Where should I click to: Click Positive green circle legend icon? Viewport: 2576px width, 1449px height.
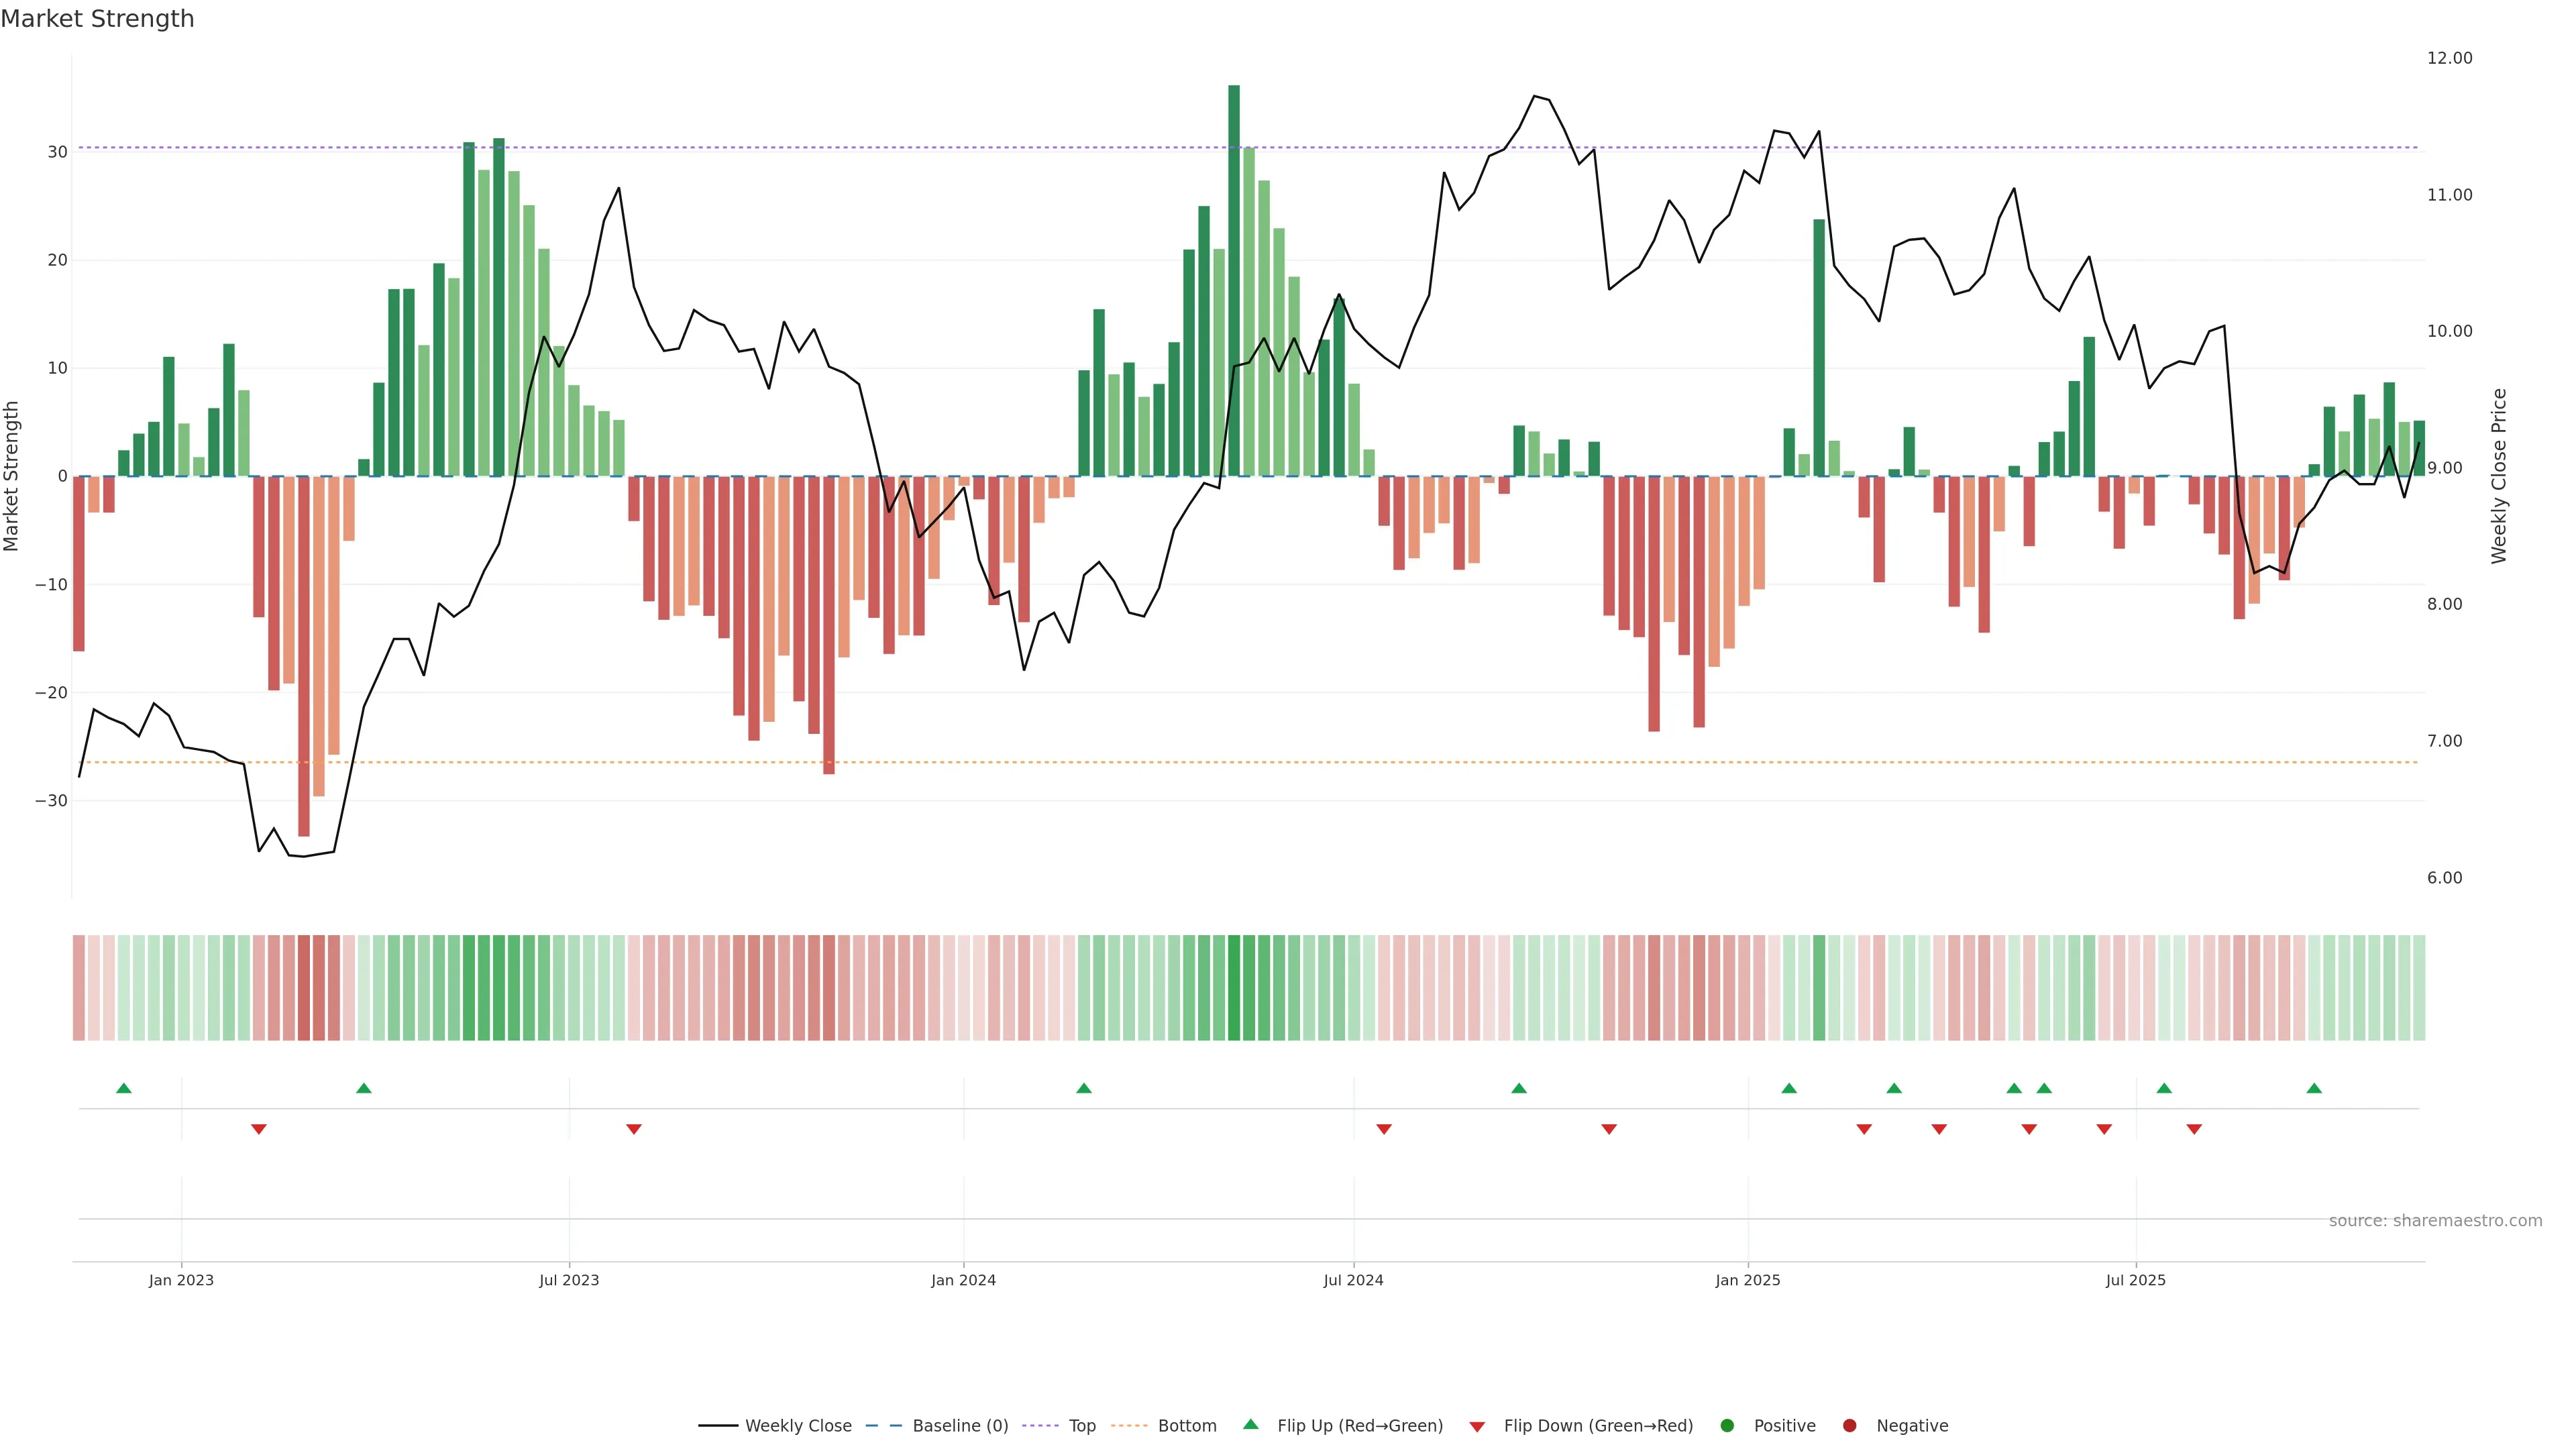click(1727, 1425)
